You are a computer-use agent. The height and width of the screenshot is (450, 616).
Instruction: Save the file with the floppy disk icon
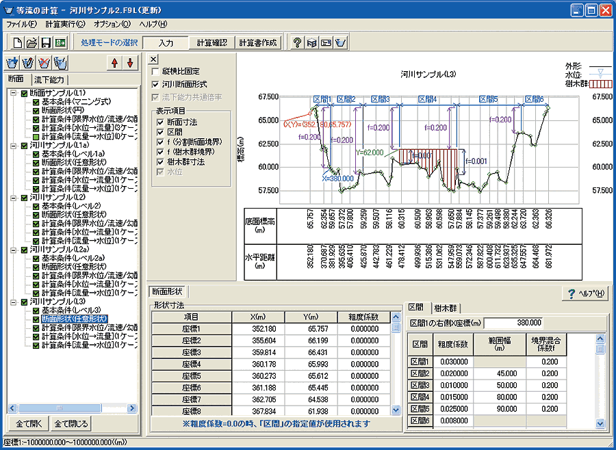47,42
